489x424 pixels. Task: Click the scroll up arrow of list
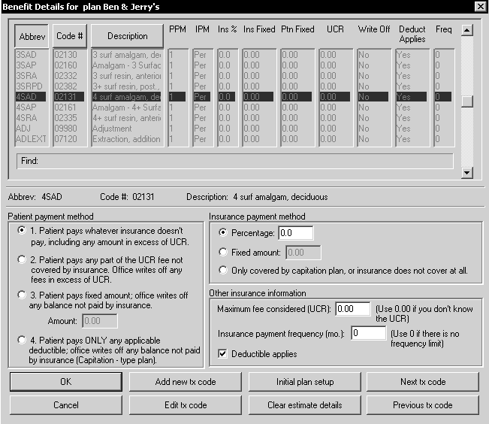coord(467,30)
